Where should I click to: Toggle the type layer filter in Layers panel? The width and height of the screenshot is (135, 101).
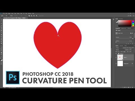(x=127, y=48)
